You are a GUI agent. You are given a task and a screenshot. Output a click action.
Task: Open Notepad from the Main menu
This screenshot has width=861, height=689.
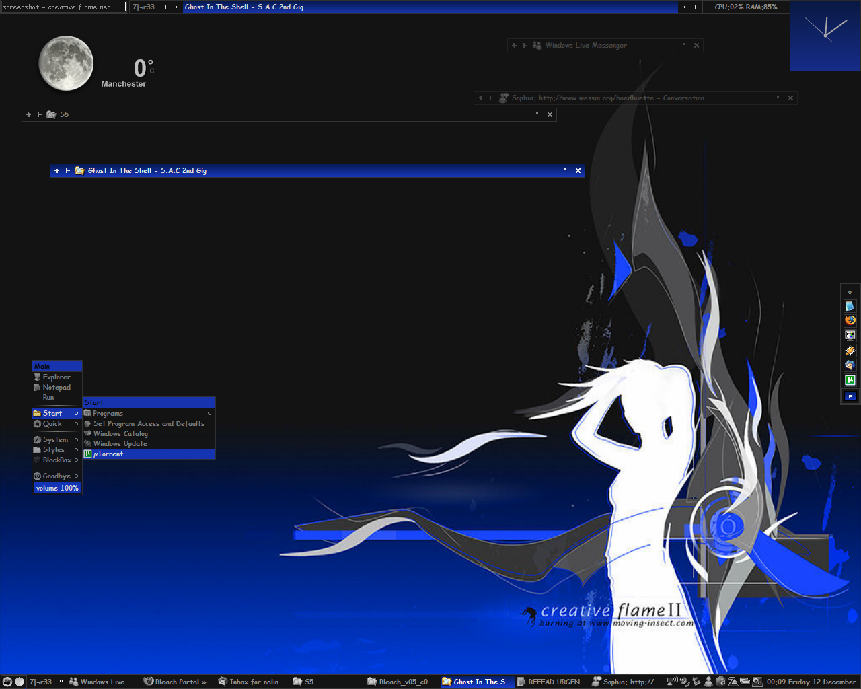[57, 387]
